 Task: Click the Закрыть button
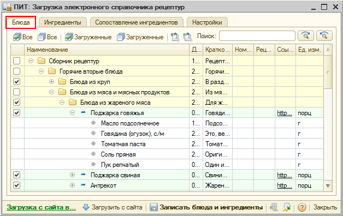click(x=325, y=207)
